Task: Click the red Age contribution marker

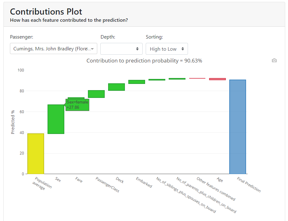Action: pyautogui.click(x=217, y=79)
